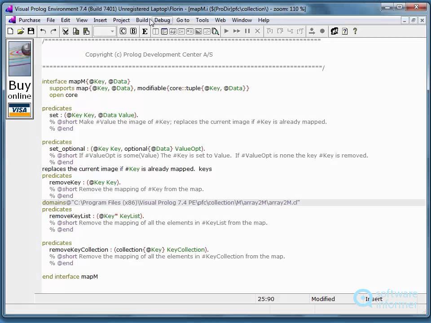
Task: Click the boxed C toolbar icon
Action: (123, 31)
